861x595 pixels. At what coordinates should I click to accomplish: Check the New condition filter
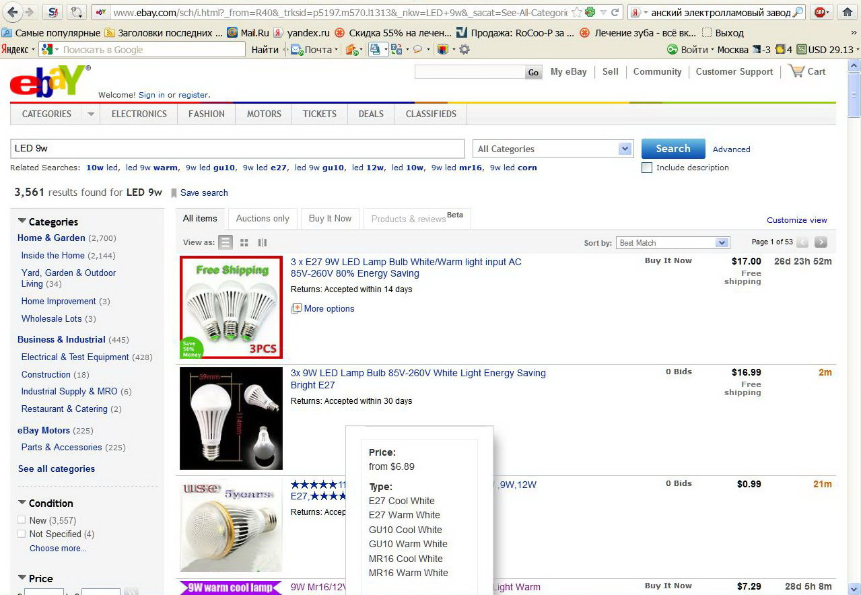click(x=22, y=520)
